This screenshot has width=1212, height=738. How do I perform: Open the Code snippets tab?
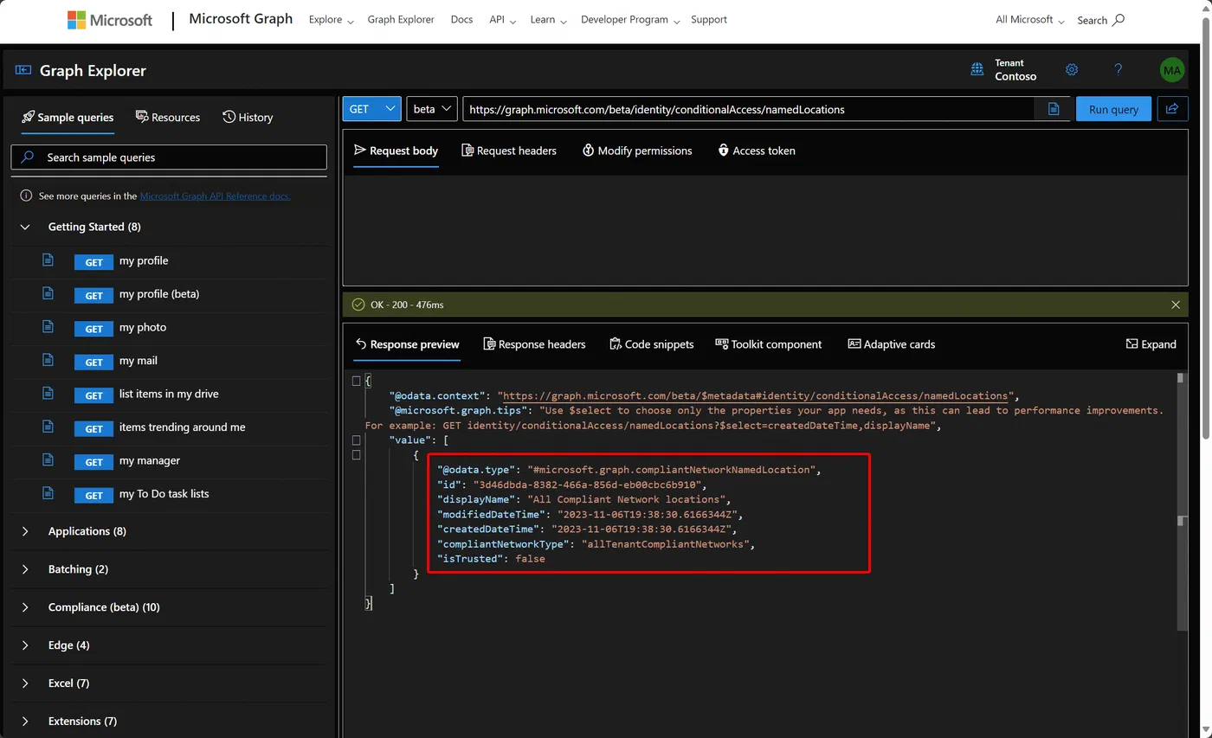pyautogui.click(x=652, y=344)
